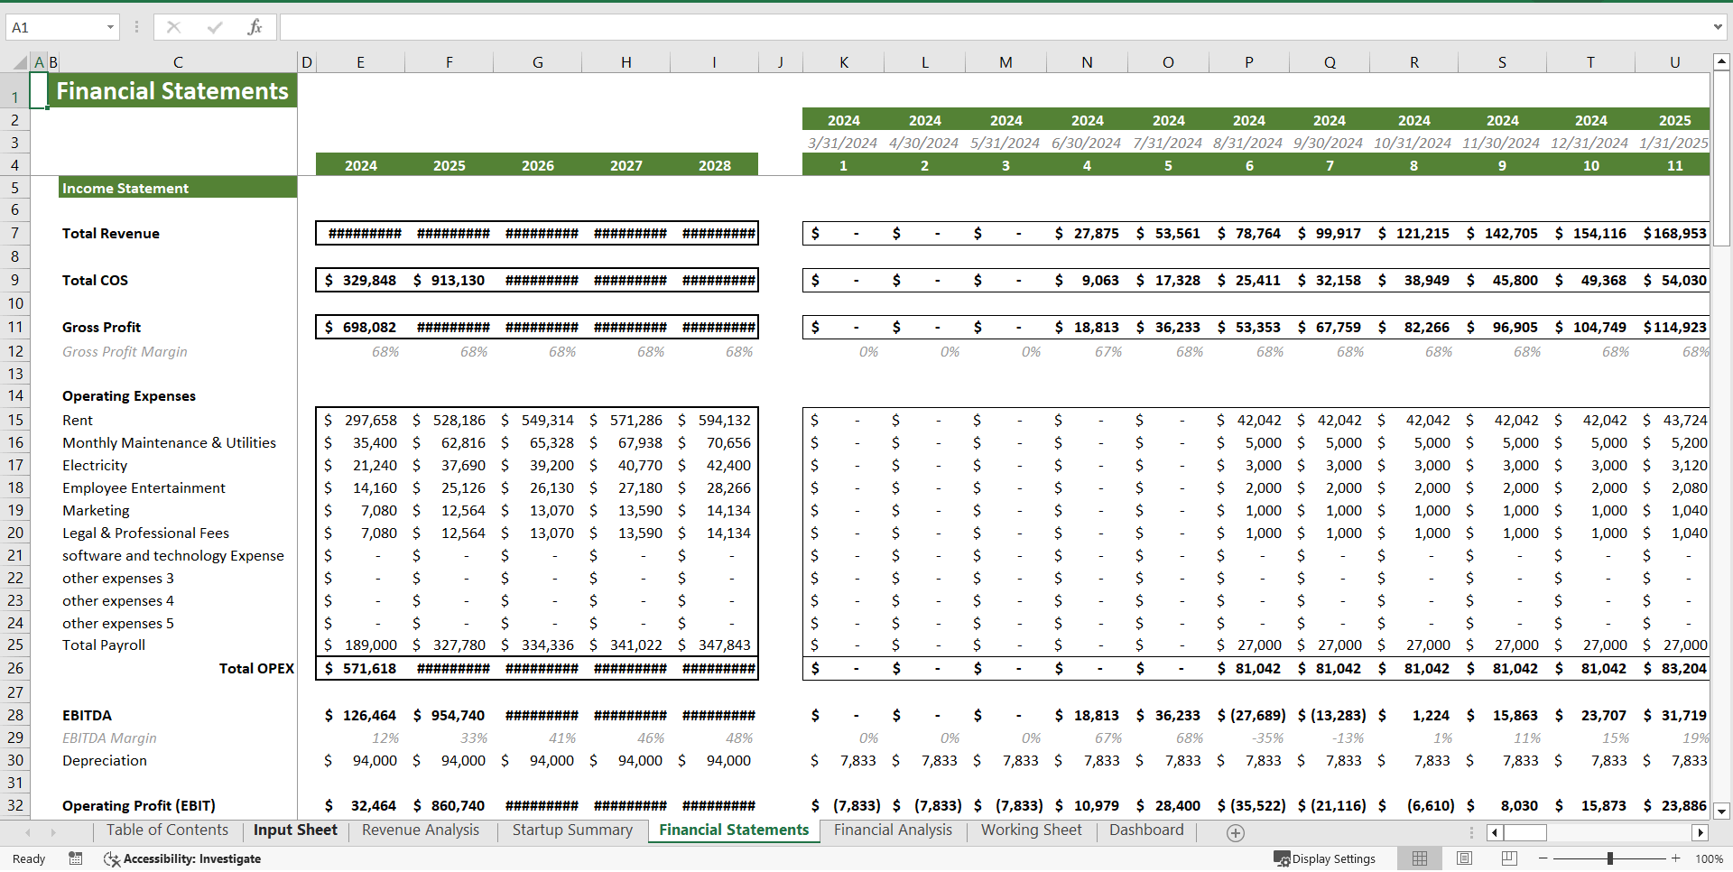
Task: Click the Financial Statements title cell
Action: click(x=171, y=91)
